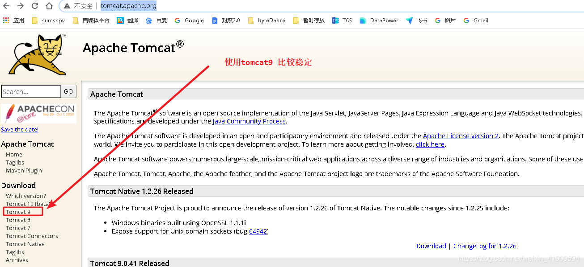Follow the 'click here' link
This screenshot has height=267, width=584.
[x=430, y=144]
